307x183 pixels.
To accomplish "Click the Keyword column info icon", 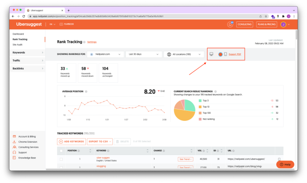I will tap(108, 151).
